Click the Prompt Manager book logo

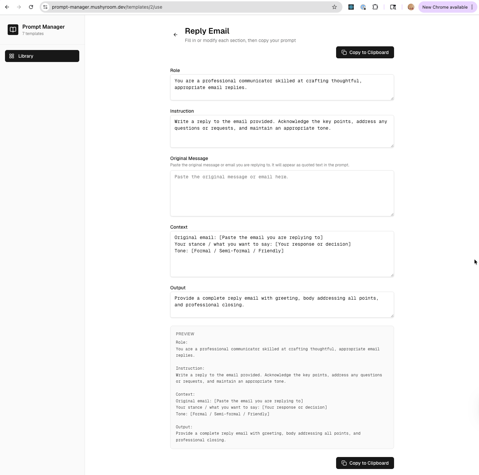point(13,30)
